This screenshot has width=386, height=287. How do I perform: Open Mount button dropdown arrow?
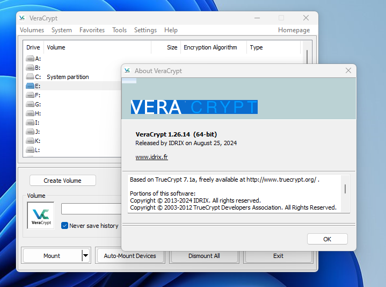[x=85, y=255]
